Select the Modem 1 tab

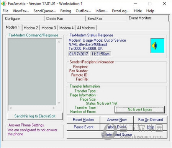pyautogui.click(x=13, y=27)
